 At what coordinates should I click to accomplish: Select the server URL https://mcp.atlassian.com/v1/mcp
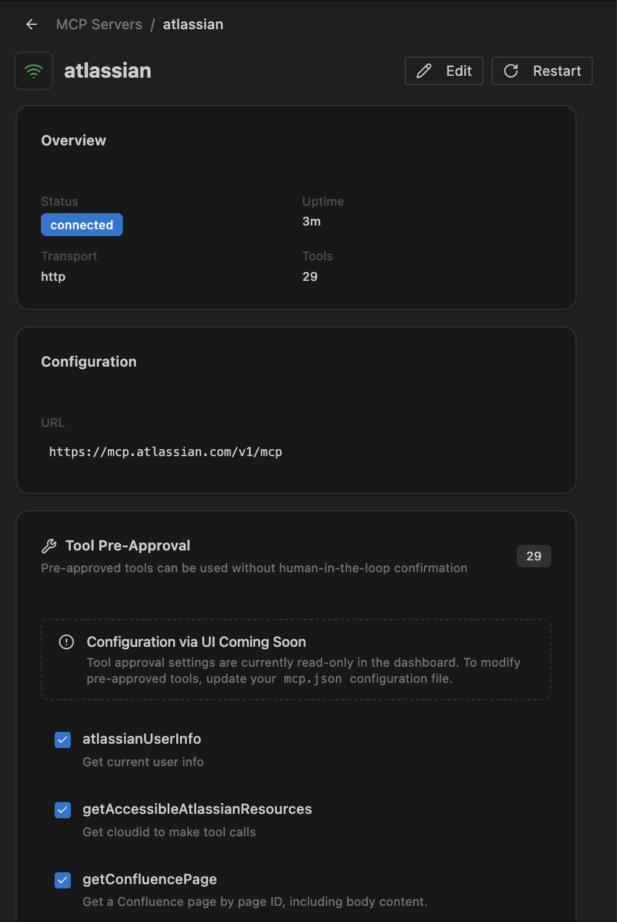point(165,452)
